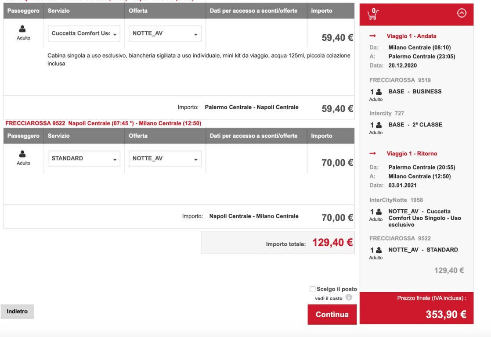Click the shopping cart icon
The width and height of the screenshot is (491, 337).
click(373, 14)
